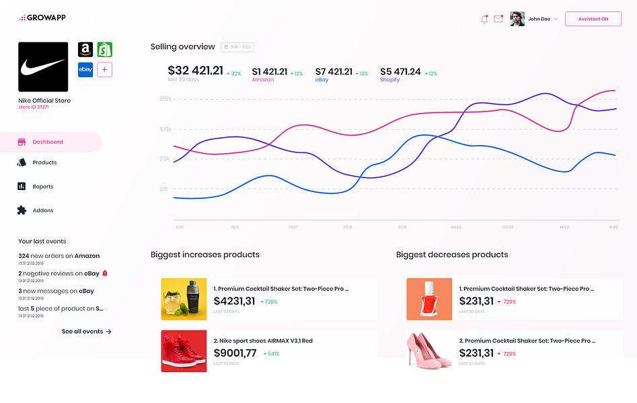
Task: Click the $32 421.21 total sales value
Action: pyautogui.click(x=196, y=71)
